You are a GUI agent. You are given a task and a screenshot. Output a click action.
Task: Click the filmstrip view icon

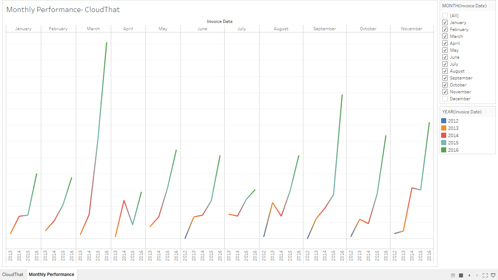[453, 275]
